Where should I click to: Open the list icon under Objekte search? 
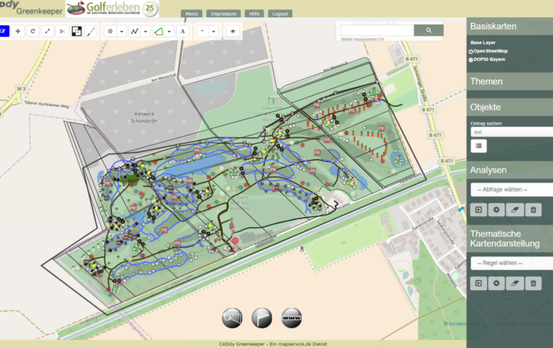pos(479,146)
